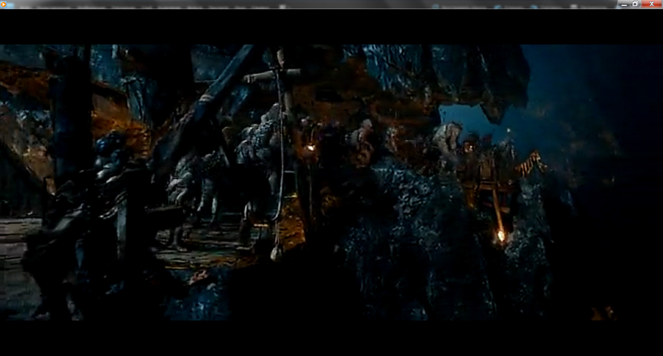
Task: Click the black letterbox bar above the video
Action: [x=331, y=27]
